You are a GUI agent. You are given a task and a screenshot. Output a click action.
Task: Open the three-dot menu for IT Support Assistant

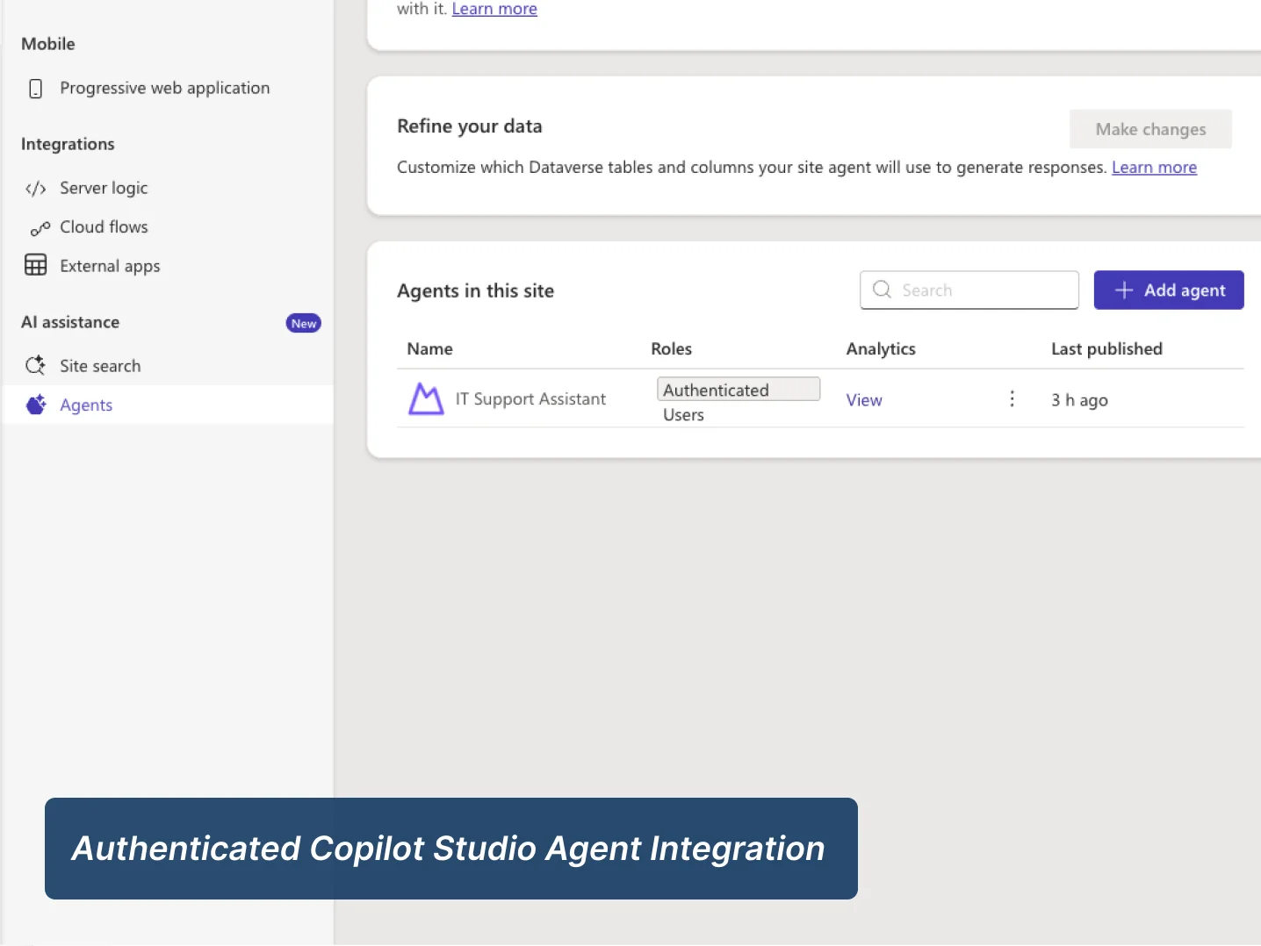click(x=1012, y=399)
